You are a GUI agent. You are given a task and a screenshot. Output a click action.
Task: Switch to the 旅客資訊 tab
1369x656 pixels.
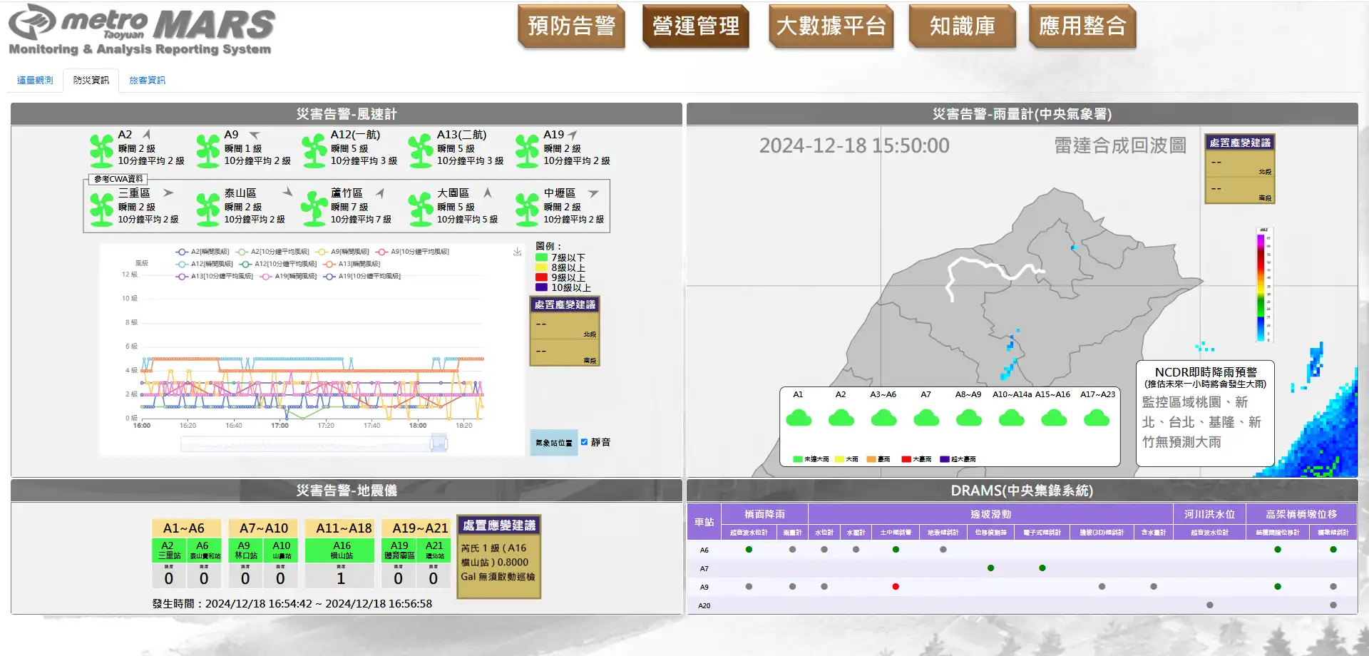pos(147,80)
